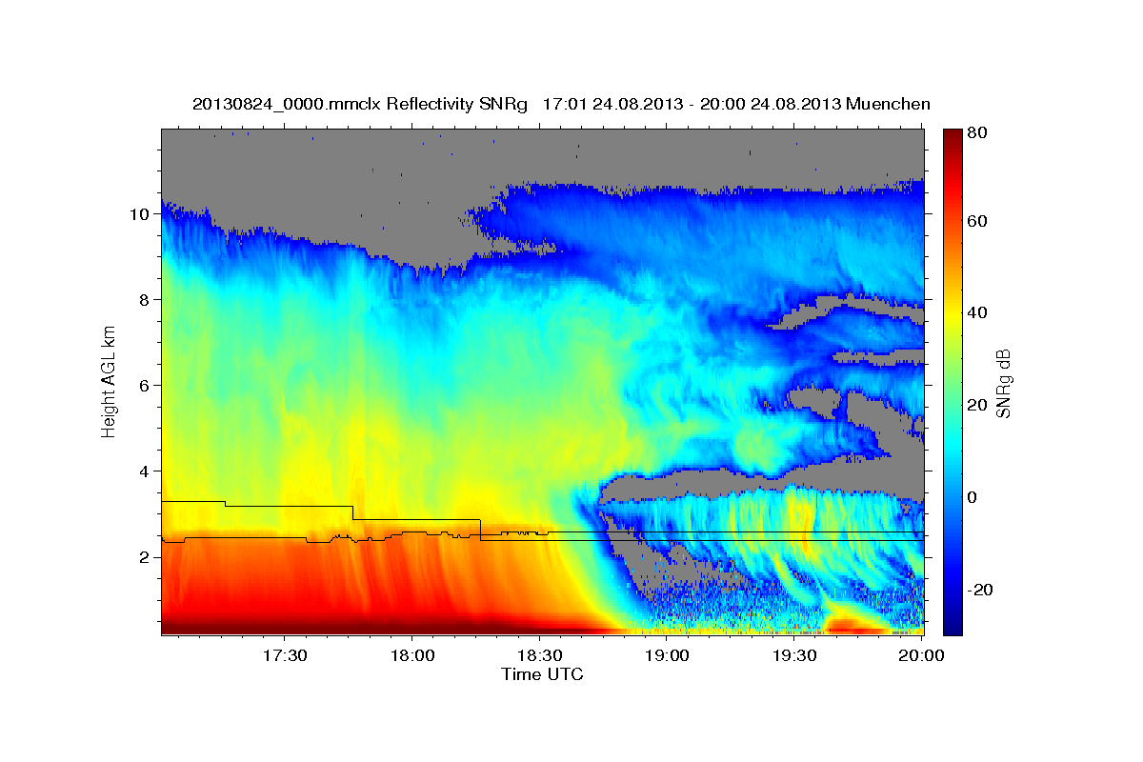Click the height tick label 10

(140, 214)
